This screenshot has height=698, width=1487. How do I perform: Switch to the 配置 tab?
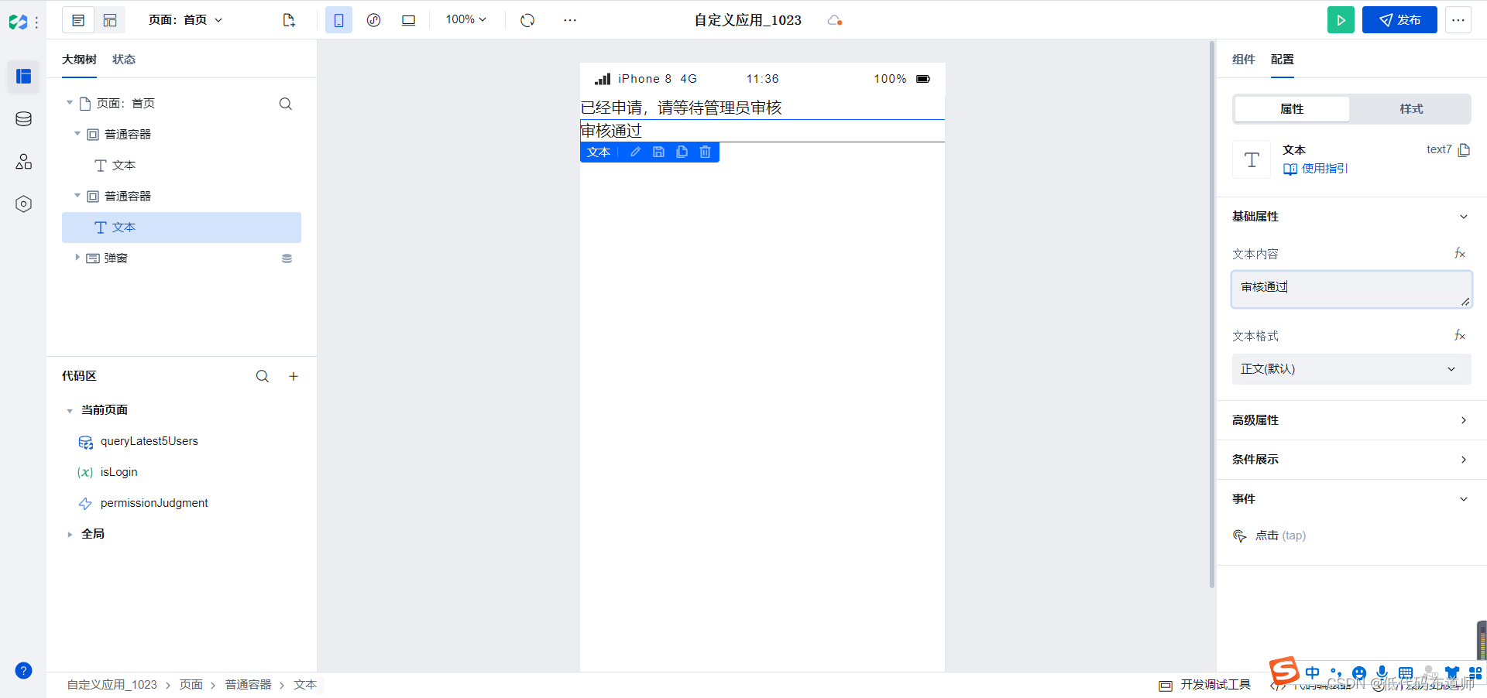pyautogui.click(x=1282, y=60)
